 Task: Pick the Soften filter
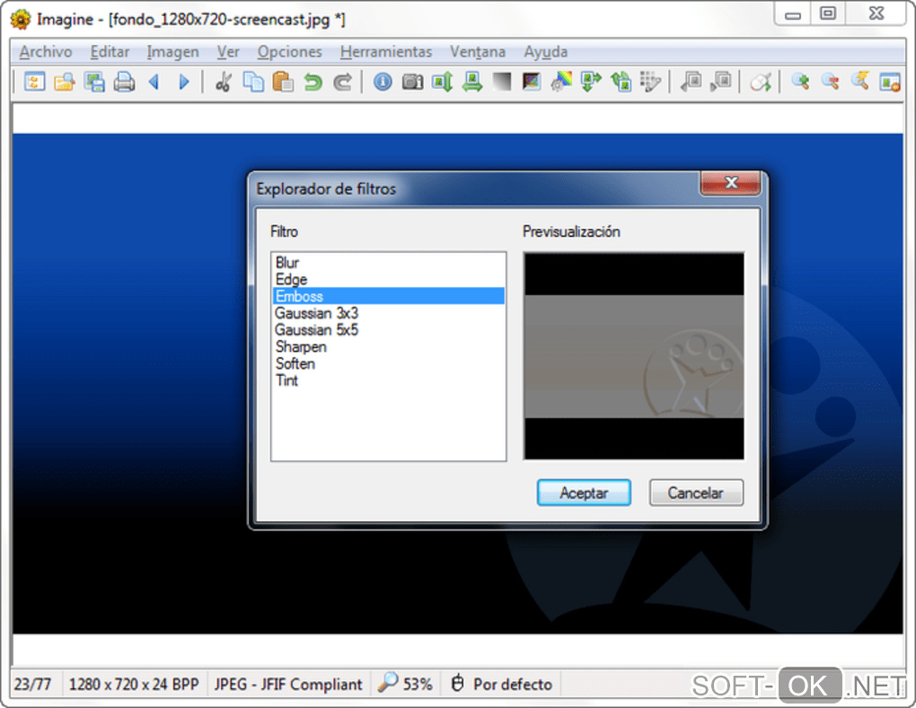click(x=388, y=363)
